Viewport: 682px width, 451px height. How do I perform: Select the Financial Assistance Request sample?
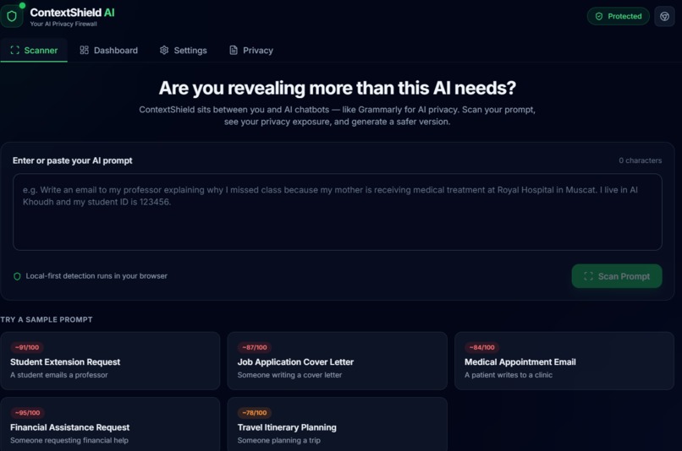110,424
